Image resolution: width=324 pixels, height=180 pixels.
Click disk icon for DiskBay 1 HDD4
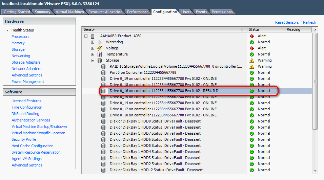click(103, 152)
